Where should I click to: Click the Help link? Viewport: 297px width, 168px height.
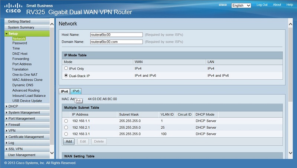point(290,5)
